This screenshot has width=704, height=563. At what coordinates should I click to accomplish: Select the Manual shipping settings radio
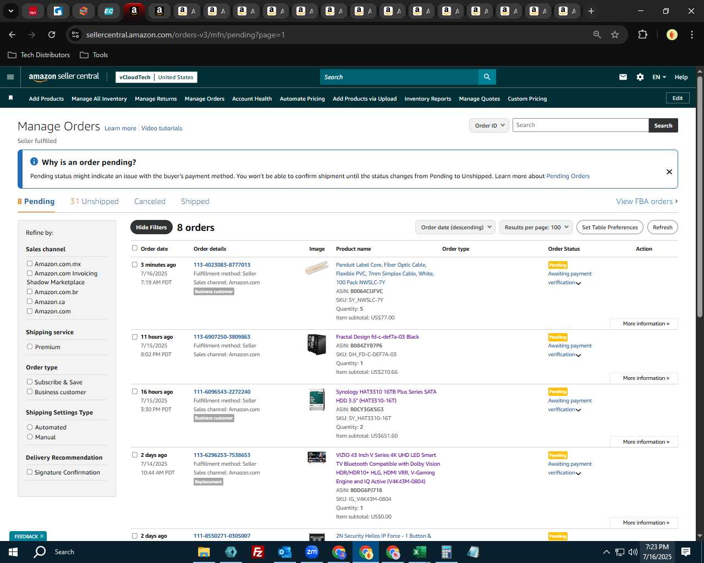point(30,437)
